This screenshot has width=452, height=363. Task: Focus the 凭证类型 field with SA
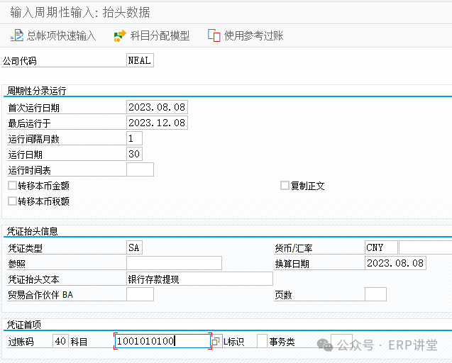pos(134,247)
